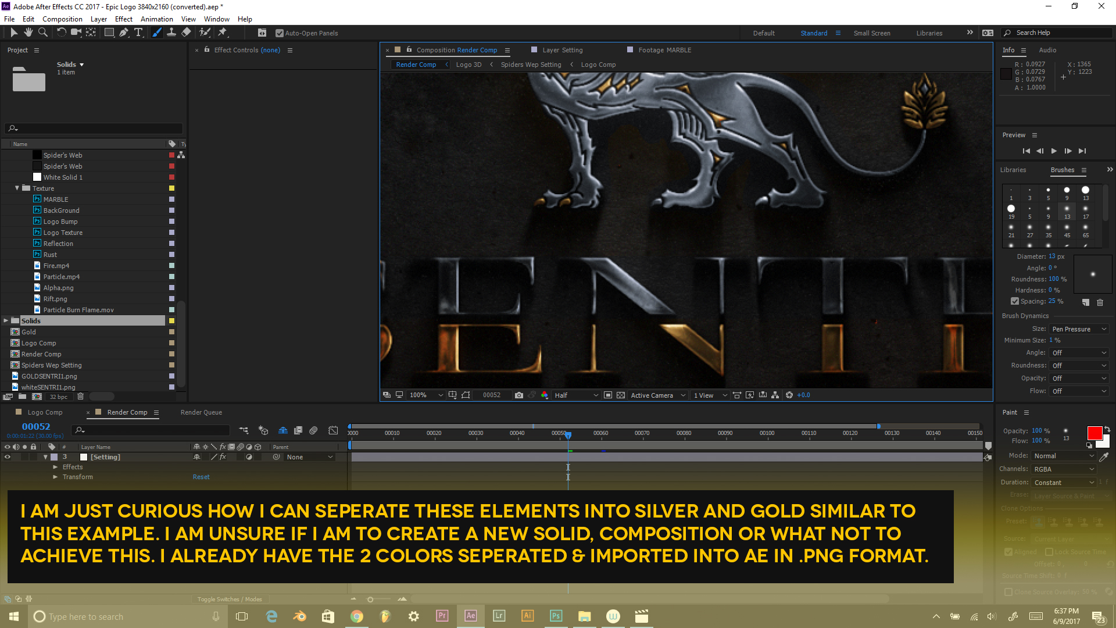Open 1 View layout dropdown
Viewport: 1116px width, 628px height.
coord(710,395)
